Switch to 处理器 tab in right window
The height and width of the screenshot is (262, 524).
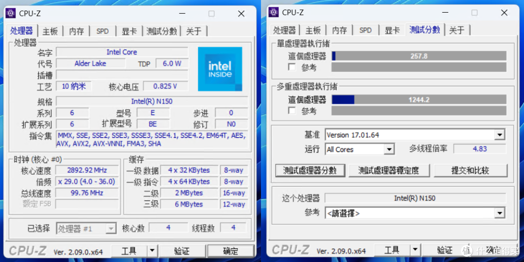(284, 31)
